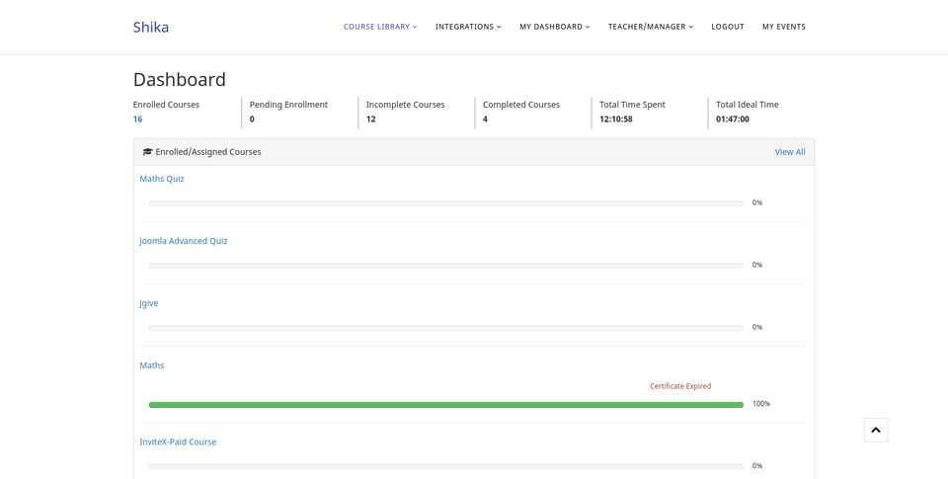This screenshot has height=479, width=948.
Task: Click the Maths Quiz progress bar
Action: (446, 203)
